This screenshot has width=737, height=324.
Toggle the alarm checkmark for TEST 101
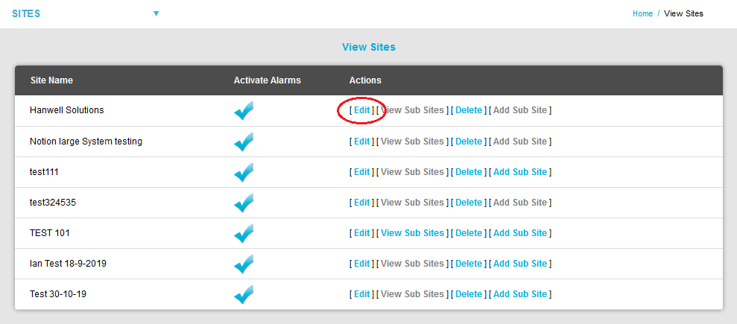(x=244, y=233)
